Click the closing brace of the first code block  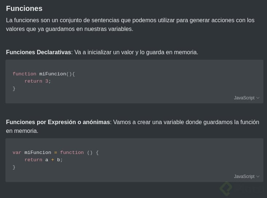coord(14,89)
